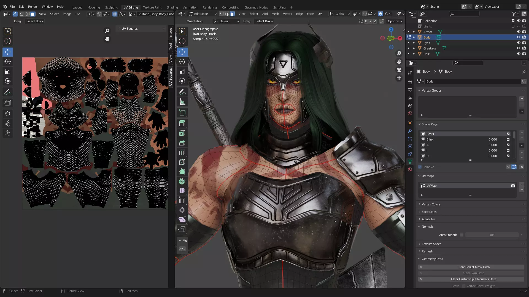Open Render properties tab
This screenshot has height=297, width=529.
[x=410, y=82]
